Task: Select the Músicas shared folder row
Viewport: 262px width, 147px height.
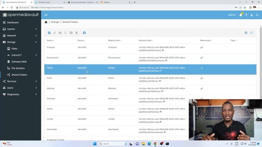Action: point(150,90)
